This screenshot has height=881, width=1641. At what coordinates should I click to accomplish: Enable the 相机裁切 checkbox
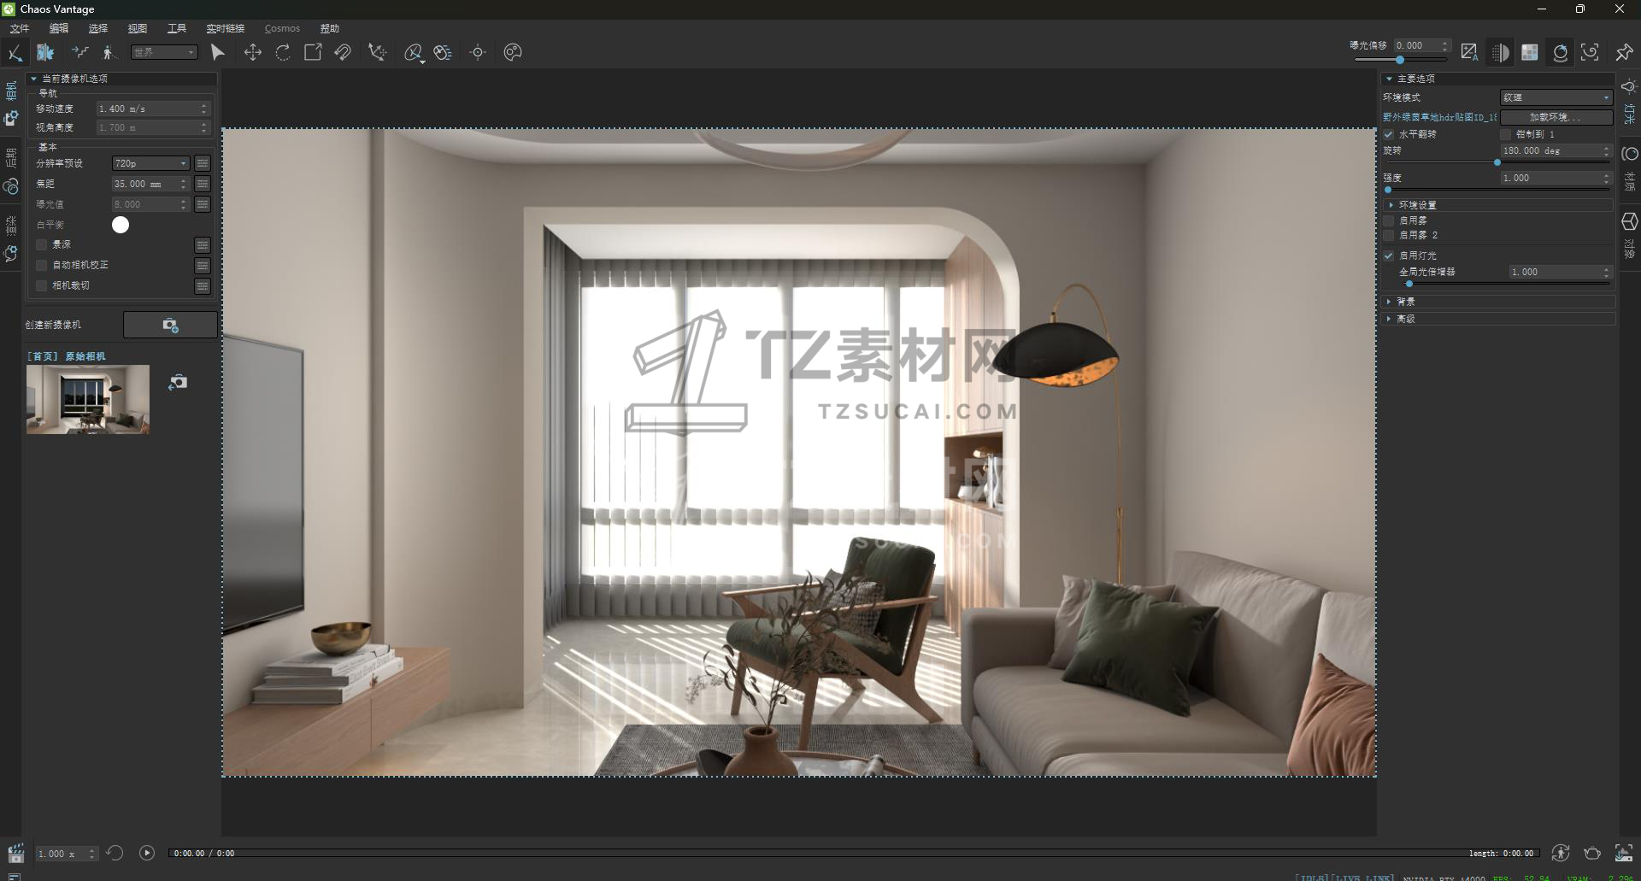tap(42, 286)
